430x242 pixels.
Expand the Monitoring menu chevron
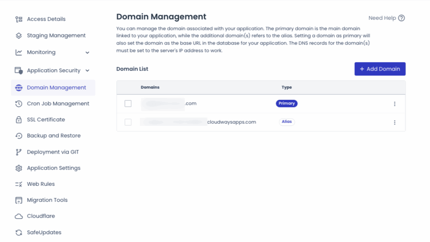click(87, 52)
